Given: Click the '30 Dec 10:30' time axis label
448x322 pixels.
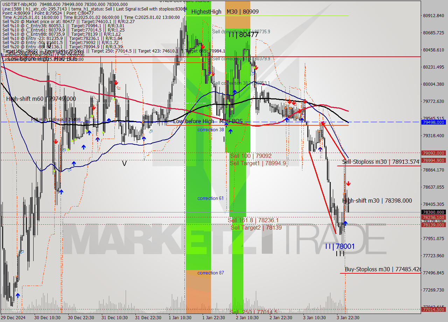Looking at the screenshot, I should 47,318.
